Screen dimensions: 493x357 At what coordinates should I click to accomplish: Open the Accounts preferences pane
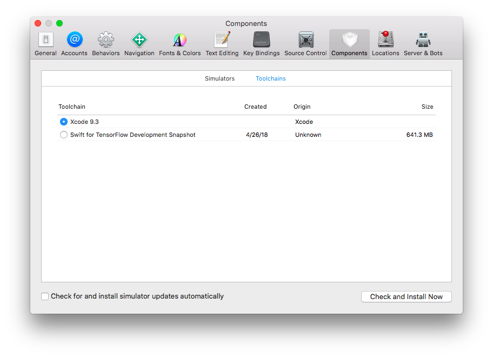[74, 44]
